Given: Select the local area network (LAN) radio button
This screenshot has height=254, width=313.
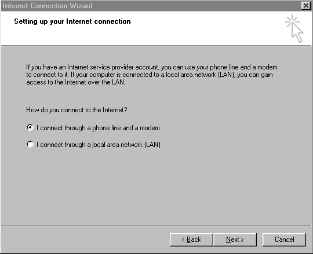Looking at the screenshot, I should [x=30, y=144].
